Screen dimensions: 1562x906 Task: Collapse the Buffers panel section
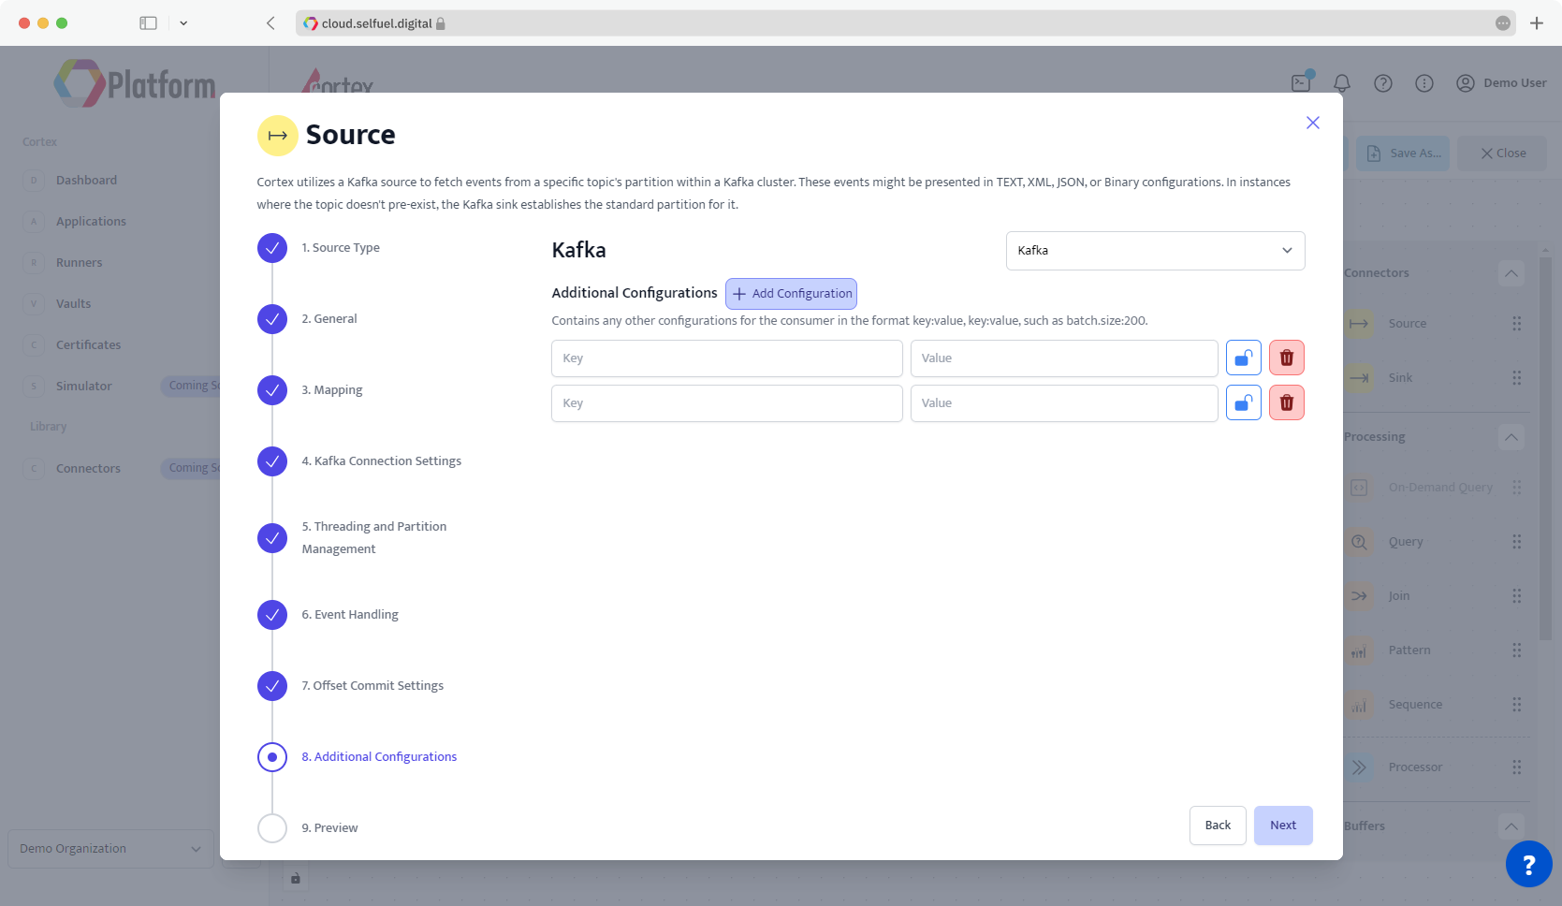1511,826
